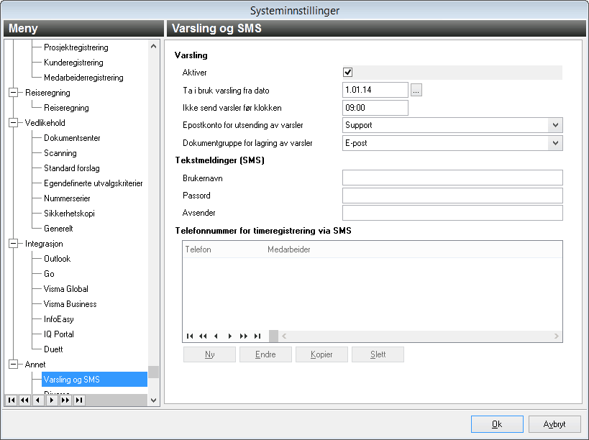Phone table scroll left arrow
589x440 pixels.
pos(284,336)
